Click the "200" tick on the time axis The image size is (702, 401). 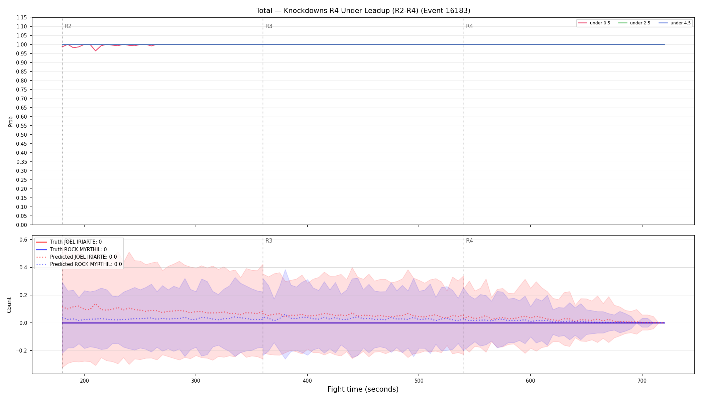point(84,381)
